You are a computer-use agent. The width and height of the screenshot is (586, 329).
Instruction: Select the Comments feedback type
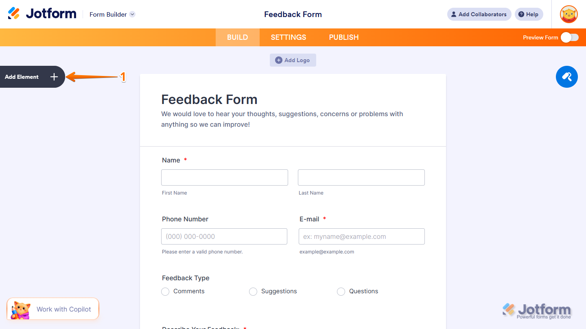click(x=165, y=291)
